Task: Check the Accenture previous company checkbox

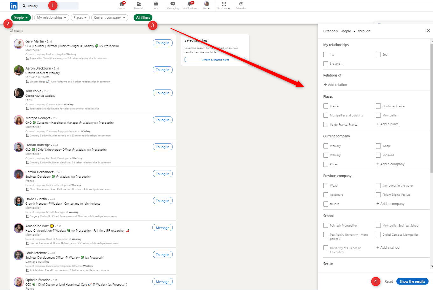Action: point(326,195)
